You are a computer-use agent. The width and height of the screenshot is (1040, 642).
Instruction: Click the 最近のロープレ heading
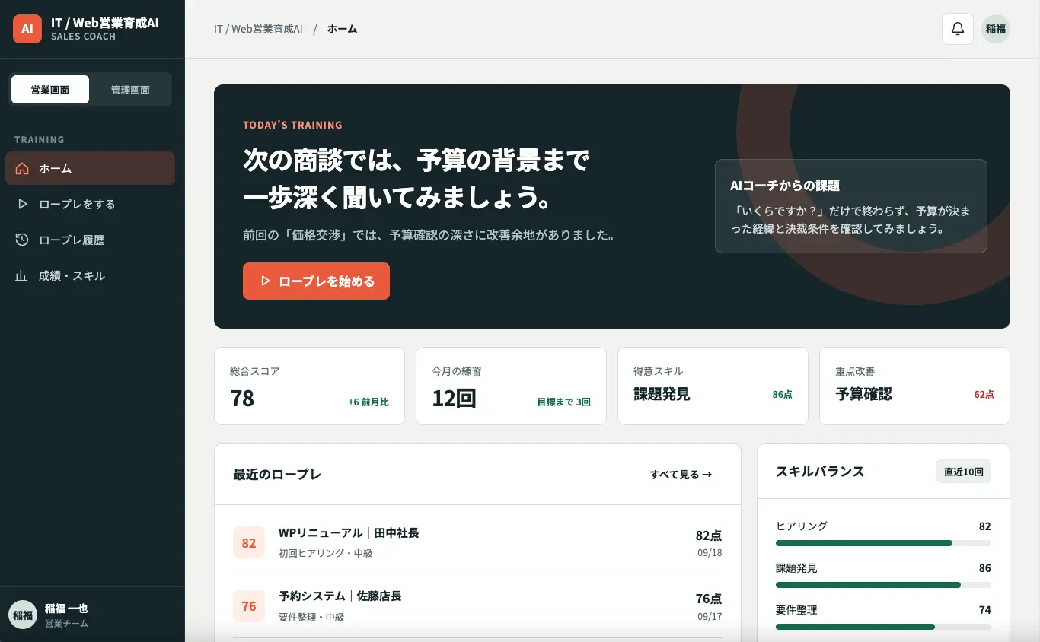tap(277, 474)
